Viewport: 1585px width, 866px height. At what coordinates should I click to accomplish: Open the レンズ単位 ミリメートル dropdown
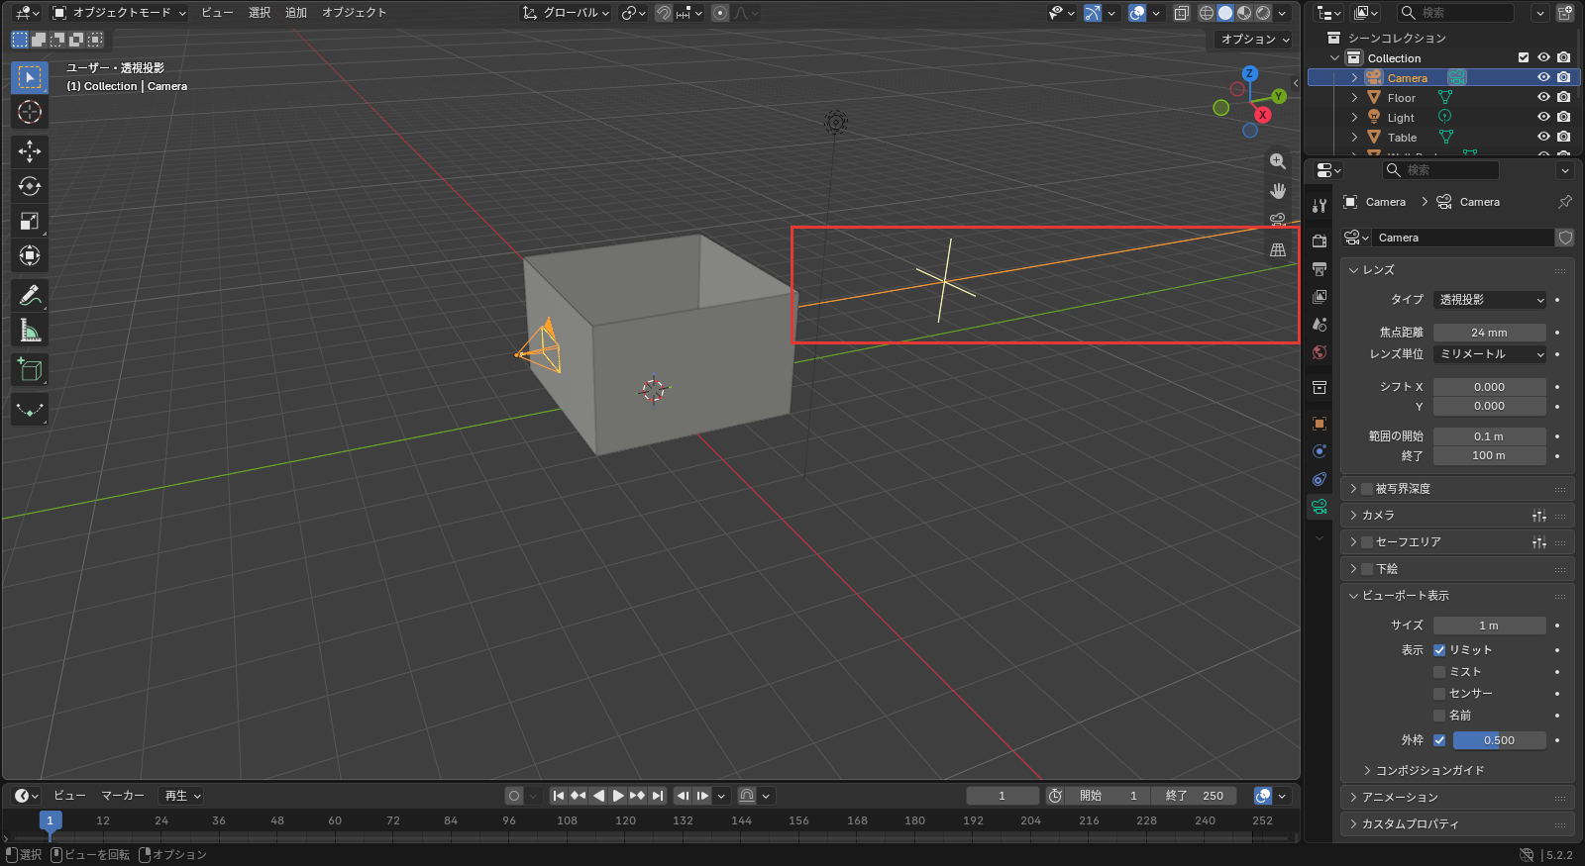[x=1490, y=354]
